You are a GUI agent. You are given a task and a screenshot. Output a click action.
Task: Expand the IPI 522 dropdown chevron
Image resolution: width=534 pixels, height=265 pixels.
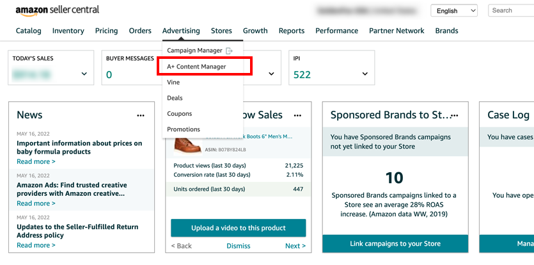coord(365,74)
